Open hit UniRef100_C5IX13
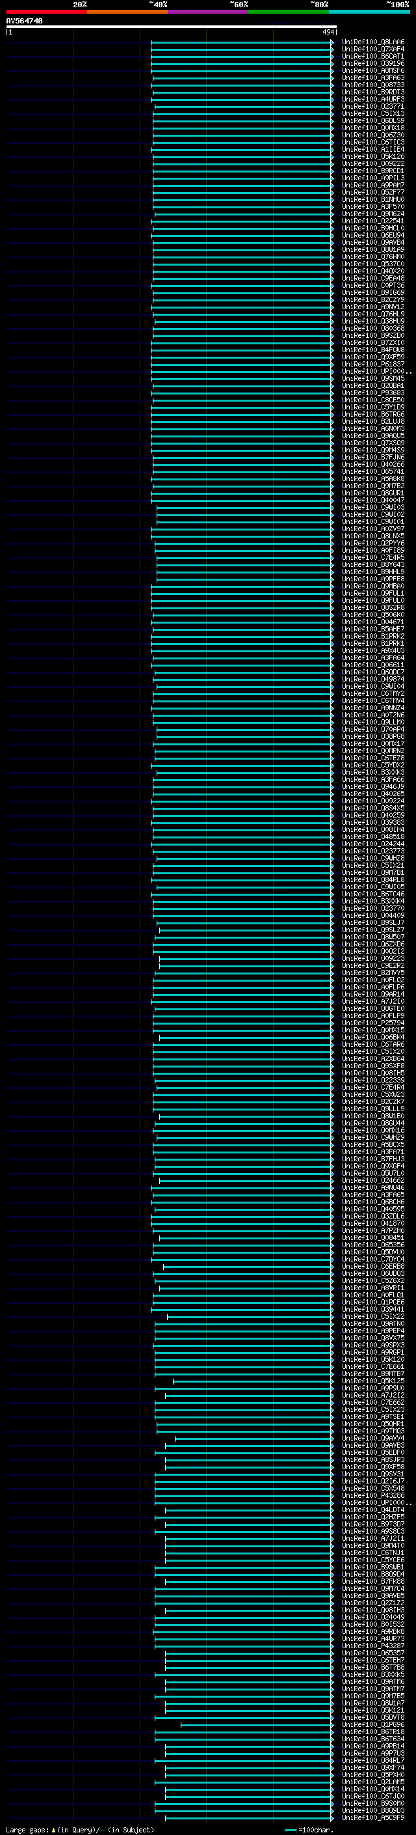 [372, 113]
